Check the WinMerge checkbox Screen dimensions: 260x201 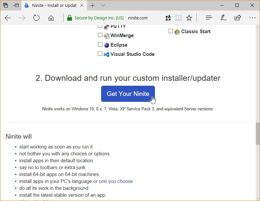(x=100, y=35)
